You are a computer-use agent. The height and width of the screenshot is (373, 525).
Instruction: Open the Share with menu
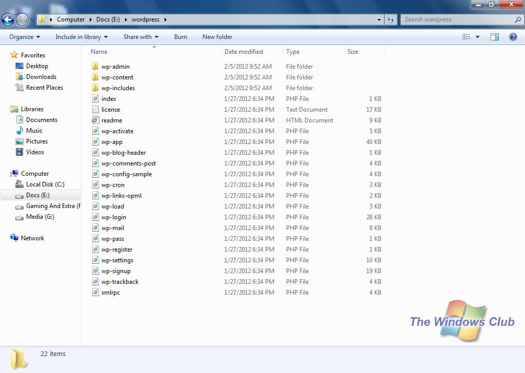click(x=141, y=37)
